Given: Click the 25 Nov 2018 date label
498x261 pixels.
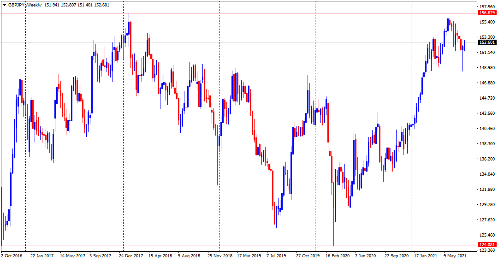Looking at the screenshot, I should pos(220,255).
